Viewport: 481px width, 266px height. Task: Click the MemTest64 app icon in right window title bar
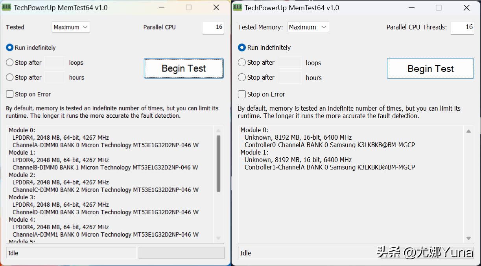click(238, 7)
